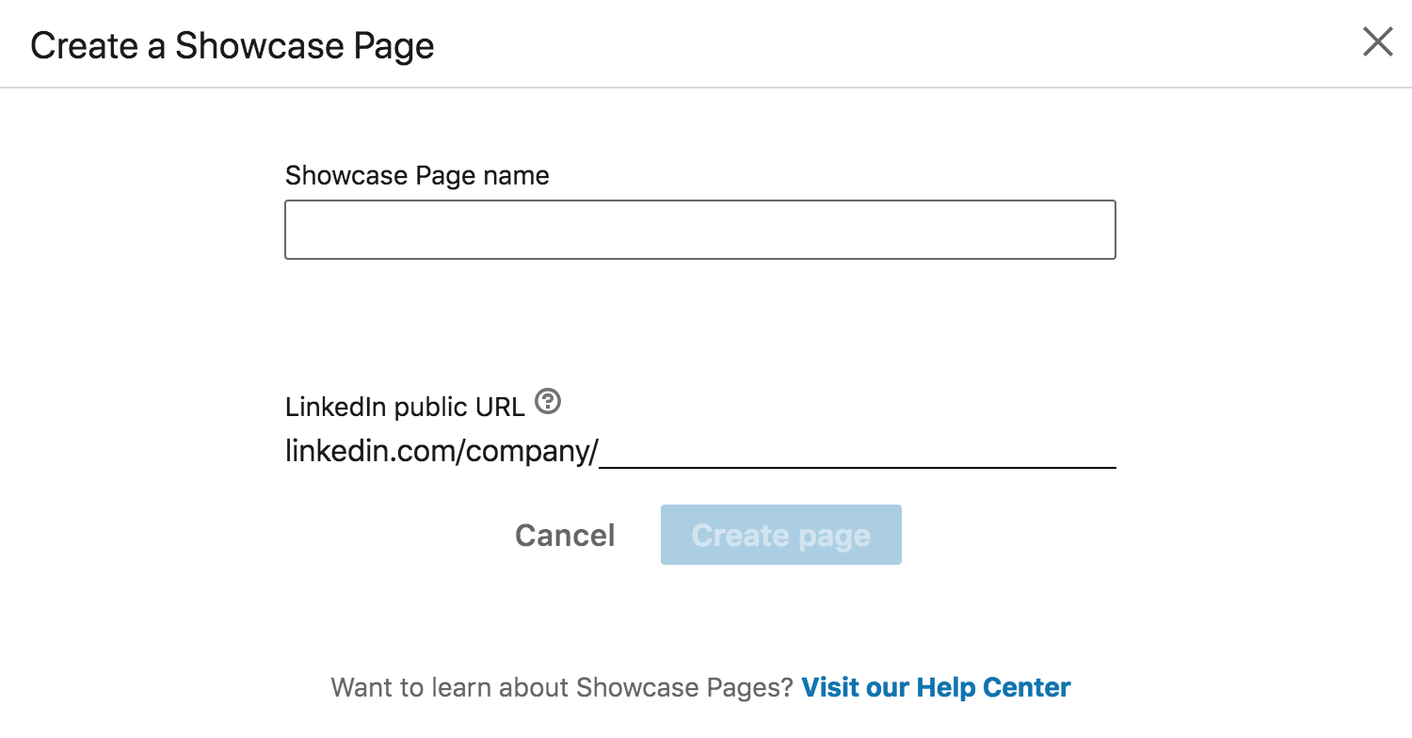The height and width of the screenshot is (738, 1412).
Task: Click the question mark help icon
Action: 547,403
